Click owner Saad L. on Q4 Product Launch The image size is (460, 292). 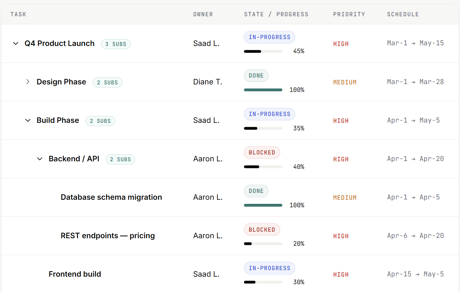[206, 43]
